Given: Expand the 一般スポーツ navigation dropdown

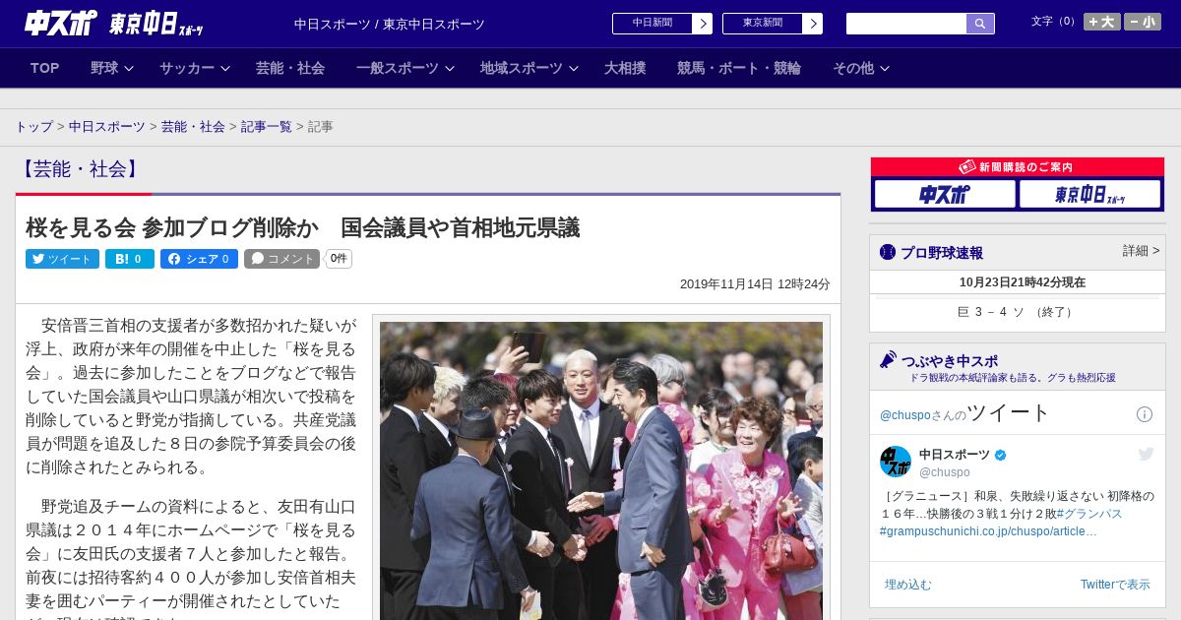Looking at the screenshot, I should [405, 68].
